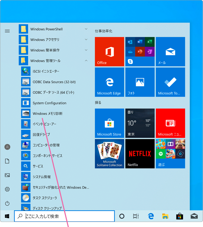
Task: Click the OneNote icon in tile group
Action: coord(150,52)
